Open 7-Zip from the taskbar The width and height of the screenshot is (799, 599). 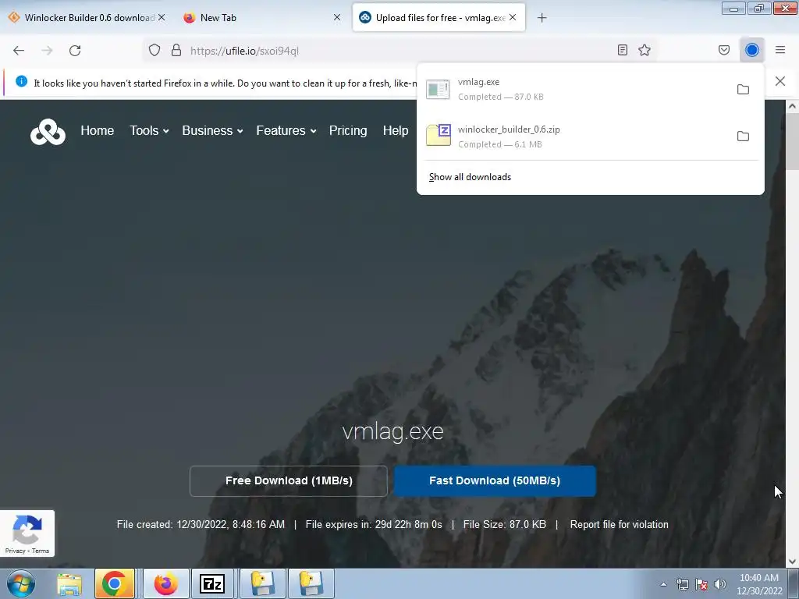(x=212, y=583)
